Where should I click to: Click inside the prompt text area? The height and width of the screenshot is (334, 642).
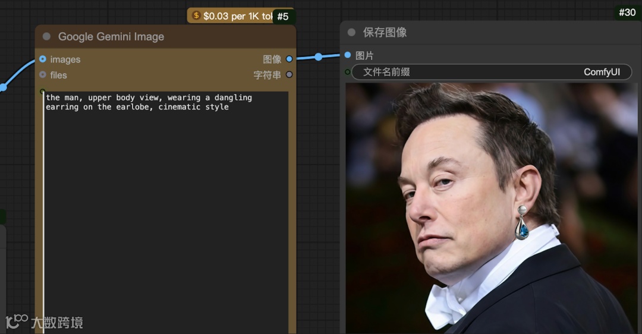(166, 212)
